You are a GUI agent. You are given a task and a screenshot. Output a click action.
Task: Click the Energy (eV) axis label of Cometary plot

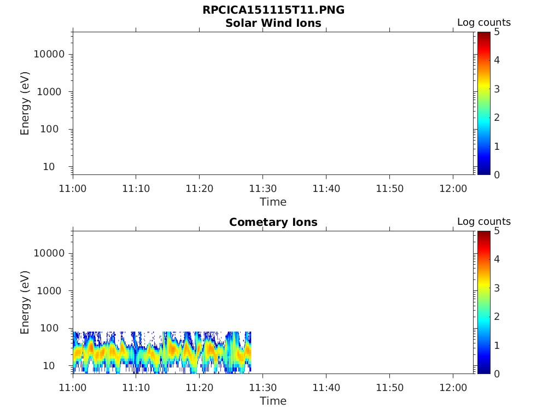coord(25,302)
